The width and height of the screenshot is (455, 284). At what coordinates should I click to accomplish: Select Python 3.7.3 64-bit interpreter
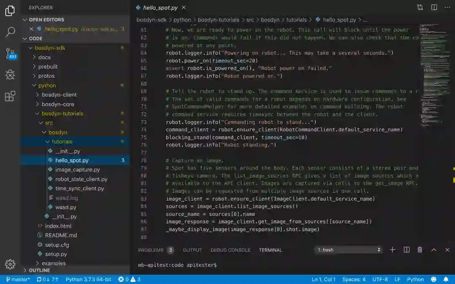(x=88, y=279)
